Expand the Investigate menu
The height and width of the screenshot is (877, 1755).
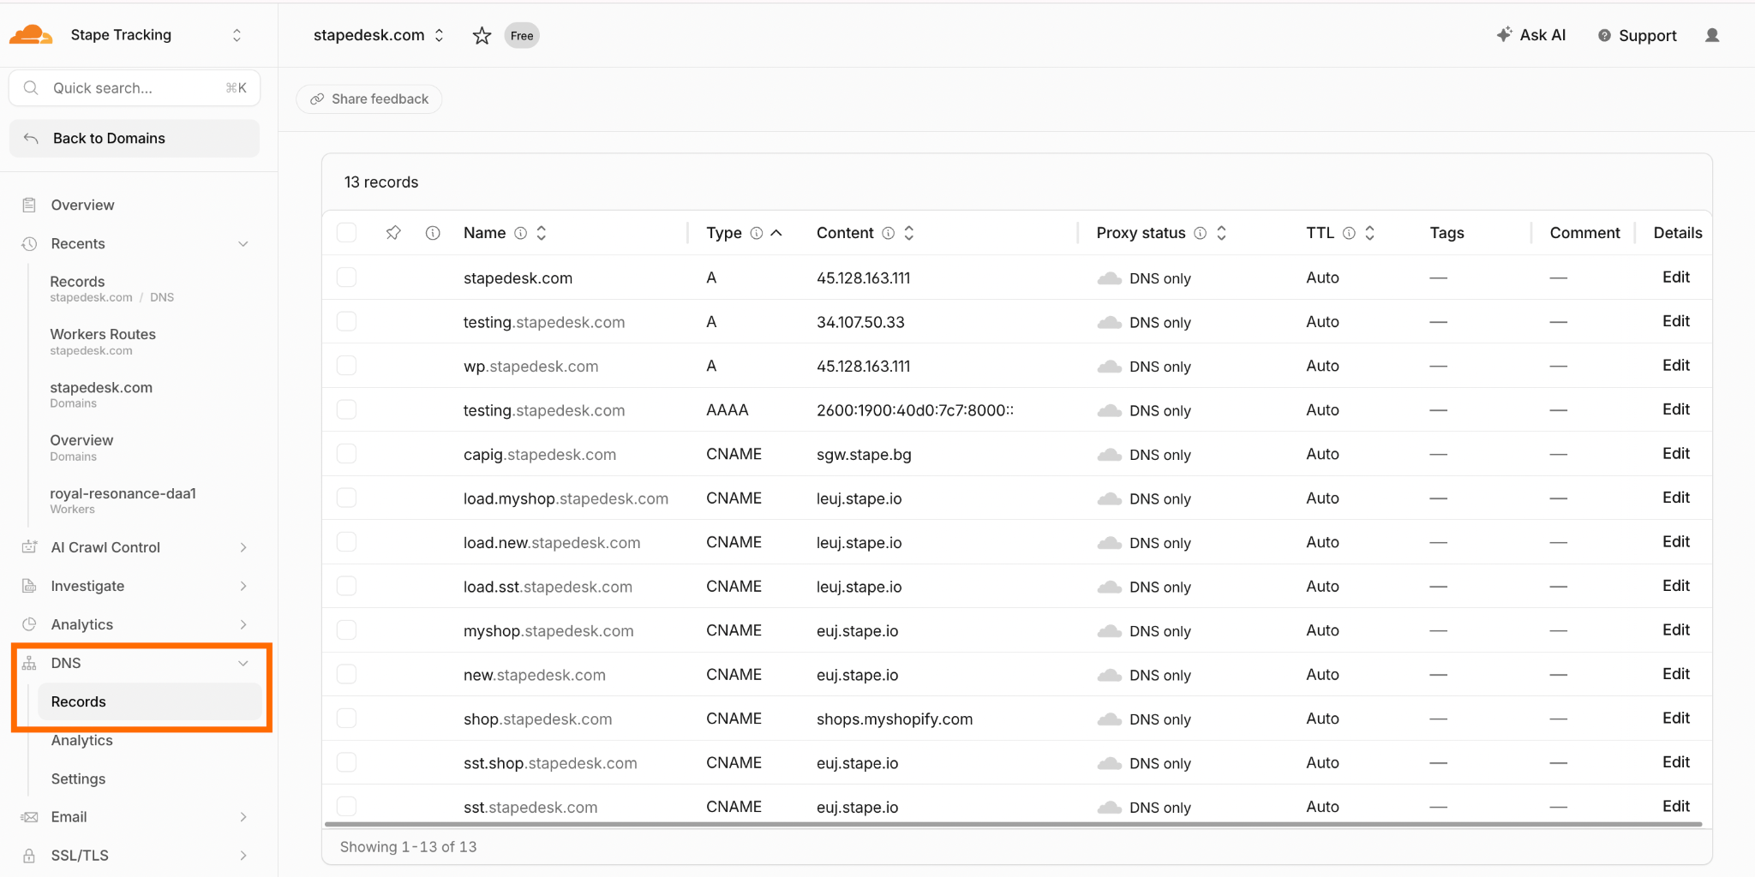point(243,586)
